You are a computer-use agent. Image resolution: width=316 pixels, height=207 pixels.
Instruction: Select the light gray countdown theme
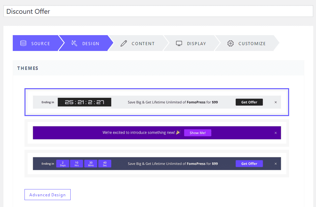[x=157, y=102]
